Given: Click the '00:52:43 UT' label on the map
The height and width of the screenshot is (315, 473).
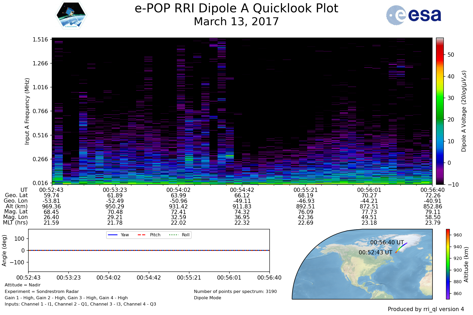Looking at the screenshot, I should coord(375,252).
